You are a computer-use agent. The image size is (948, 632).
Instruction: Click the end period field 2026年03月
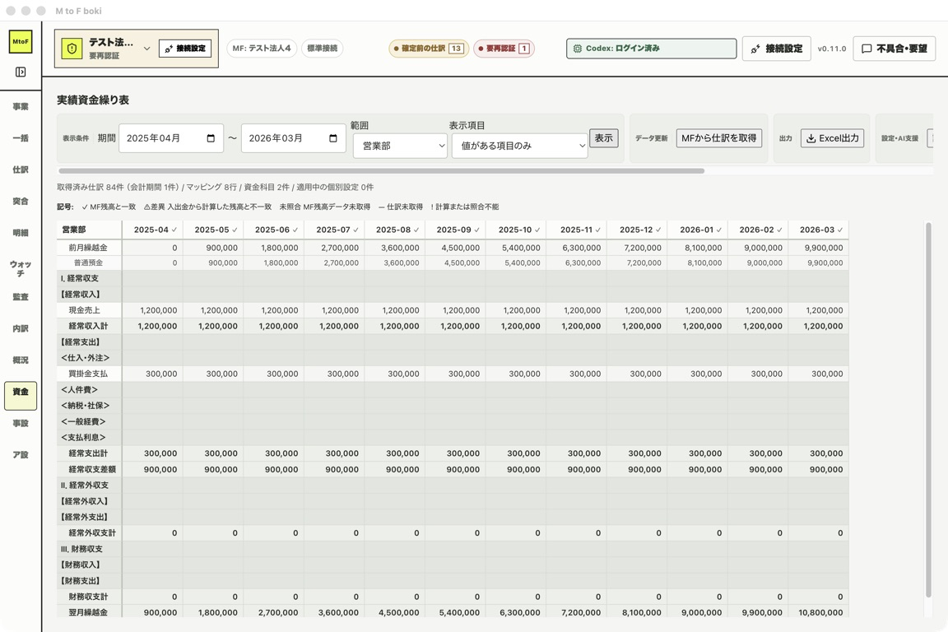[x=293, y=138]
